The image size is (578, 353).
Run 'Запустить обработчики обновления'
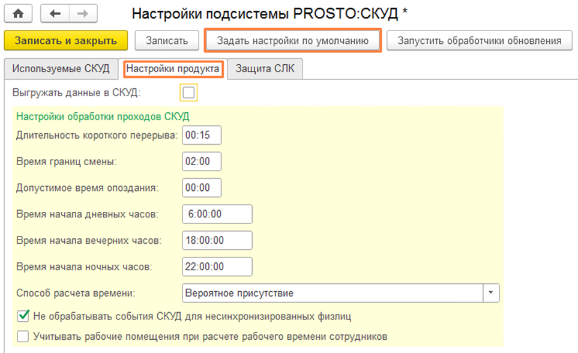478,41
